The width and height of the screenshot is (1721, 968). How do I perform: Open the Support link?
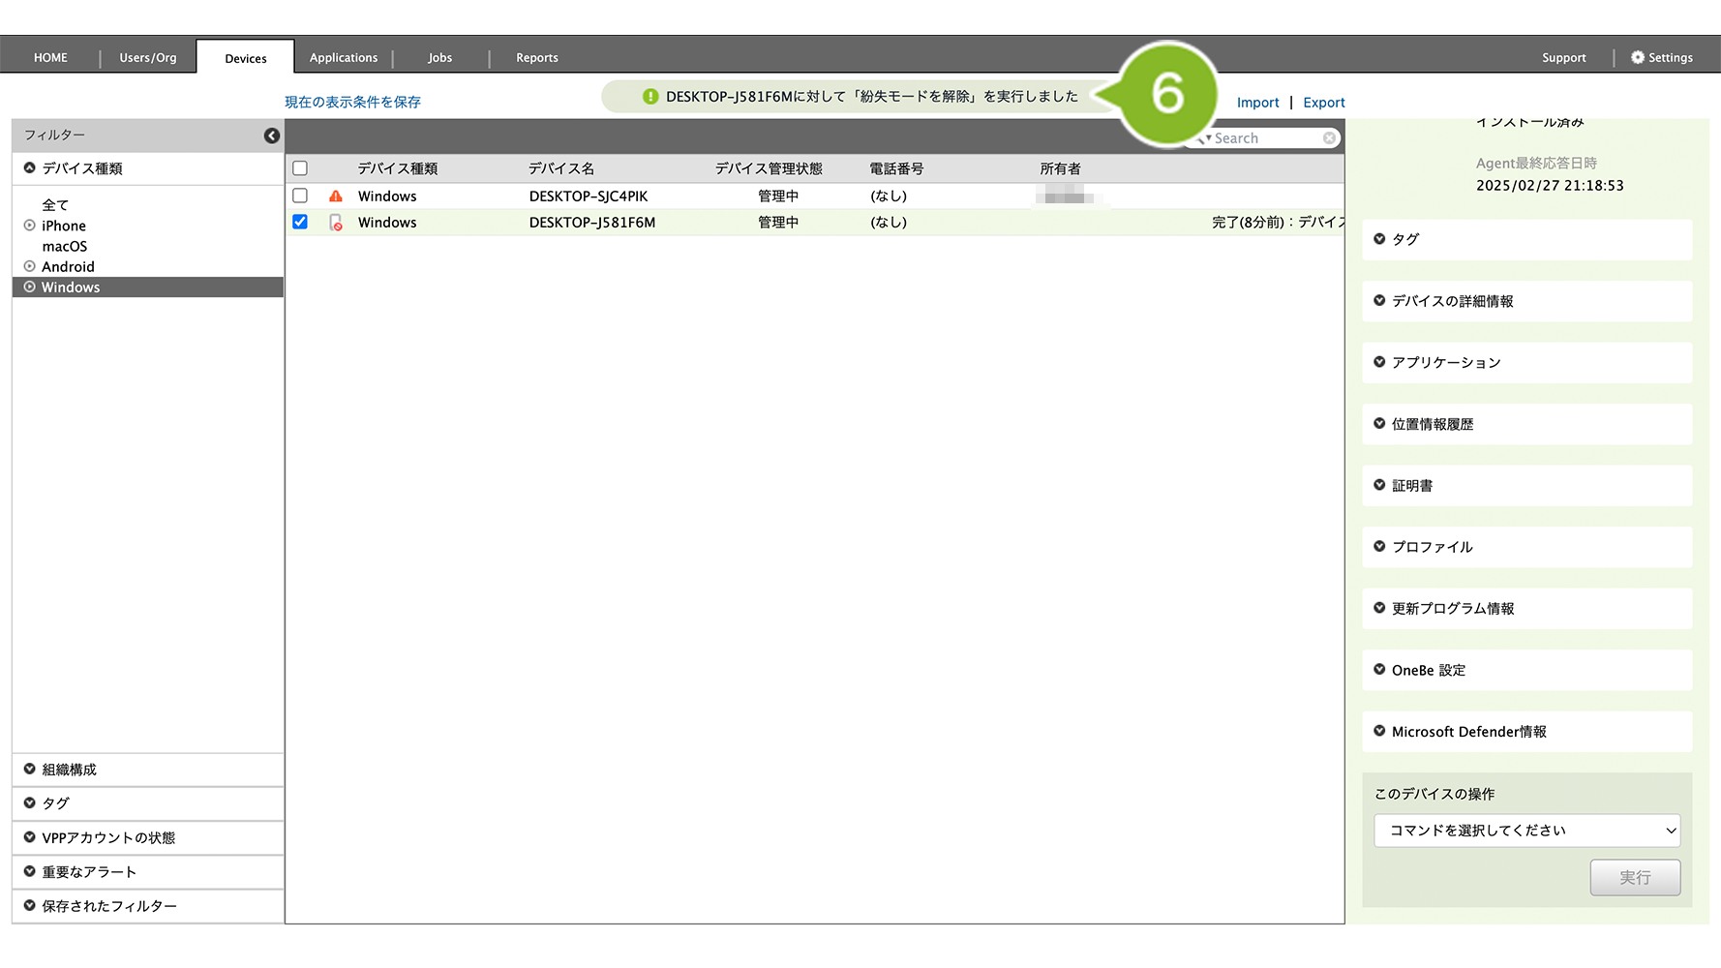pyautogui.click(x=1564, y=57)
